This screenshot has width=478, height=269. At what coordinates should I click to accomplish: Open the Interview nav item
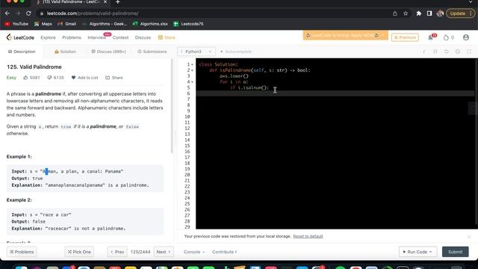point(96,37)
